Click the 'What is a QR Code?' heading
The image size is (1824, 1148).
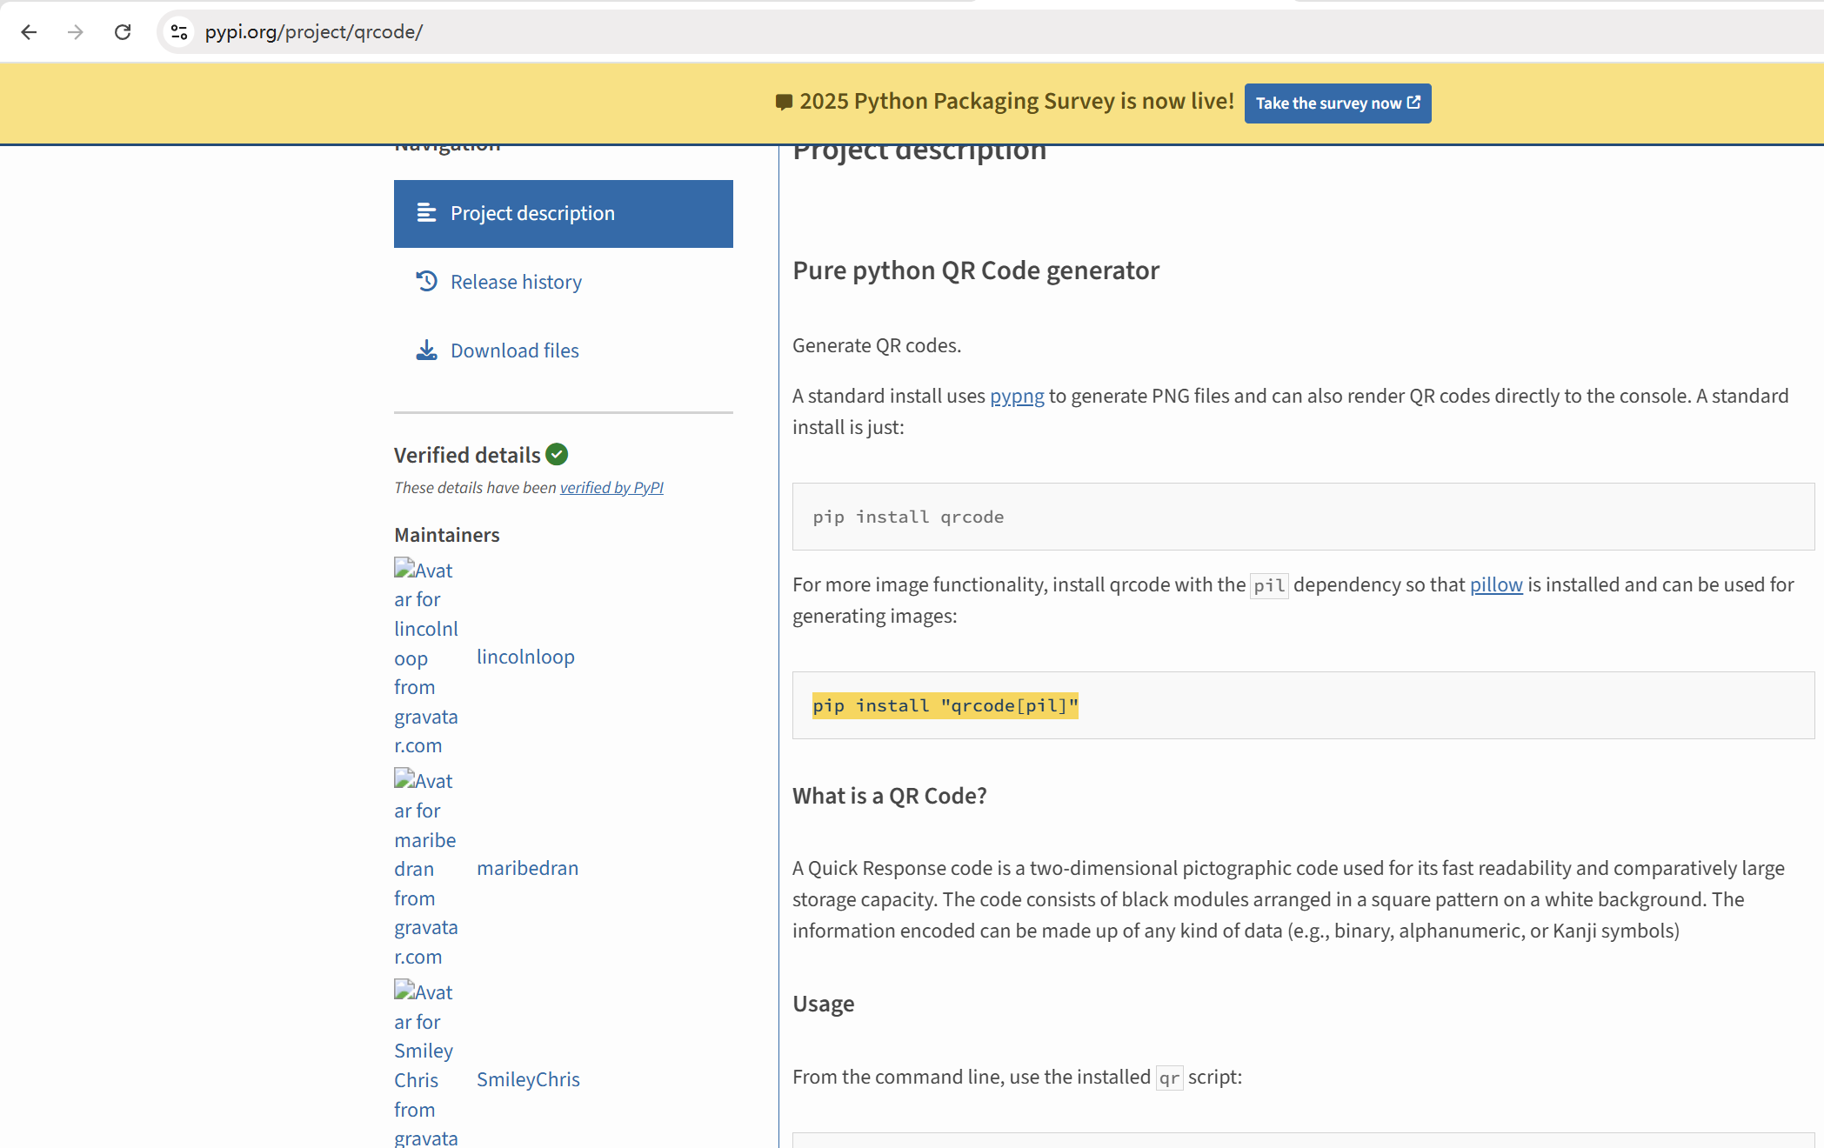click(890, 796)
